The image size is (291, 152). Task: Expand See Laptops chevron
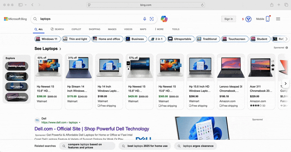[60, 49]
